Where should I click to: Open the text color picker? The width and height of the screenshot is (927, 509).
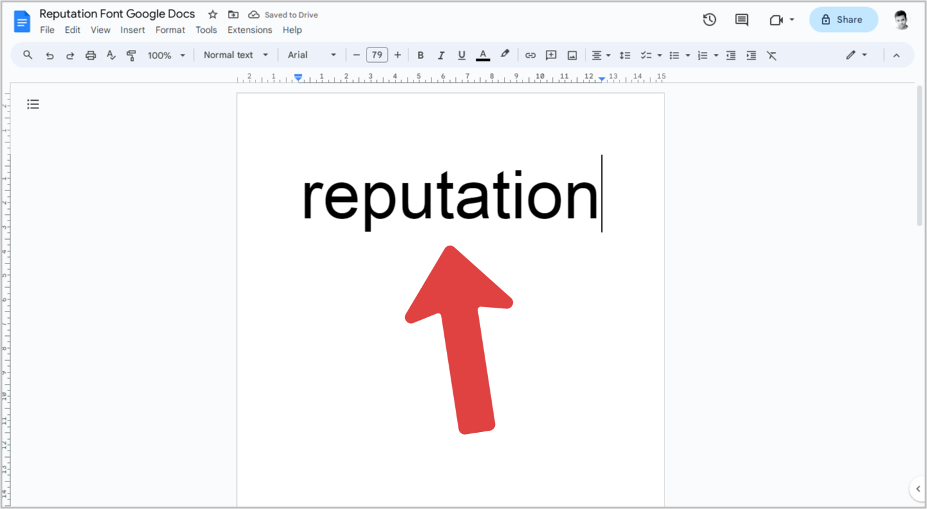[483, 55]
